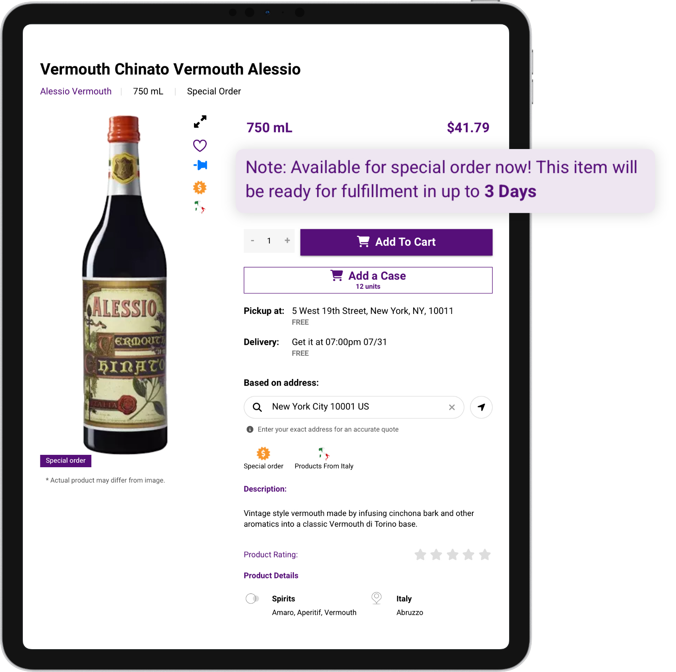The image size is (676, 672).
Task: Rate the product five stars
Action: point(484,555)
